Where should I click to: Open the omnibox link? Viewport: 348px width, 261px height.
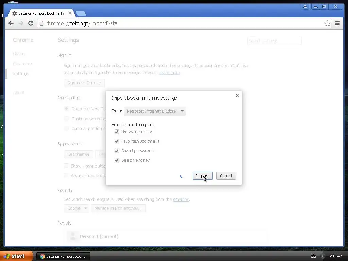coord(181,199)
